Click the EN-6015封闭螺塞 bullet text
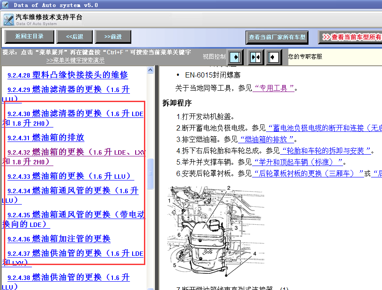The height and width of the screenshot is (290, 382). (213, 75)
